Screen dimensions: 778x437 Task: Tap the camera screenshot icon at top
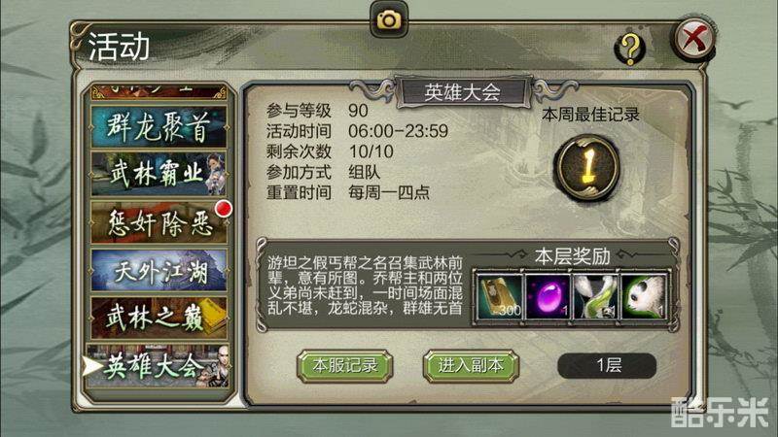(389, 19)
